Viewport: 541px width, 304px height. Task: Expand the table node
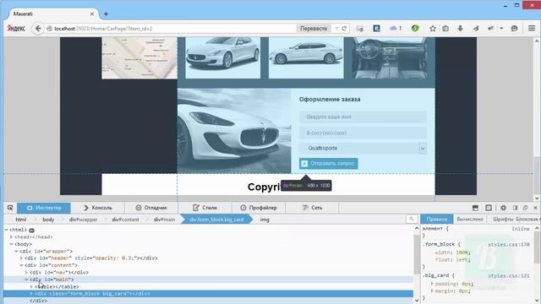tap(31, 287)
